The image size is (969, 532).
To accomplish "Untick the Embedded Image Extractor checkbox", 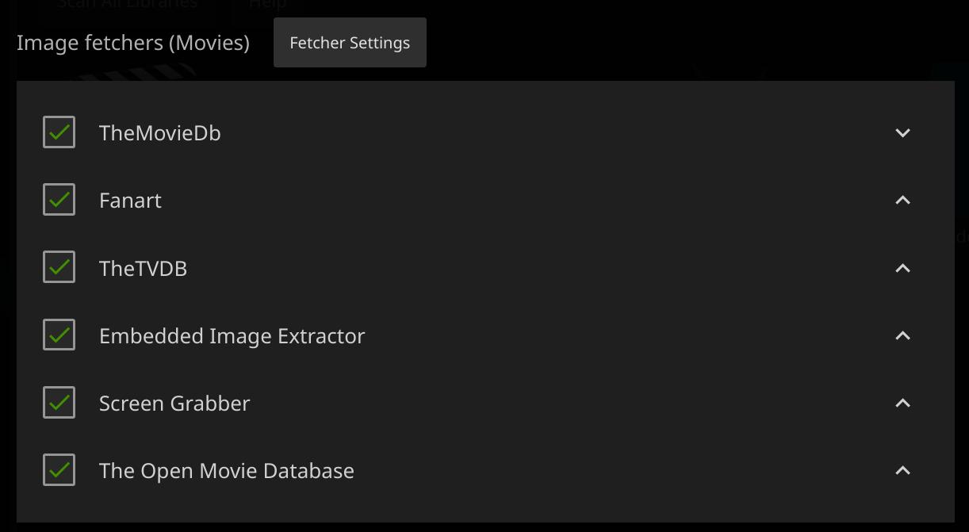I will [59, 335].
